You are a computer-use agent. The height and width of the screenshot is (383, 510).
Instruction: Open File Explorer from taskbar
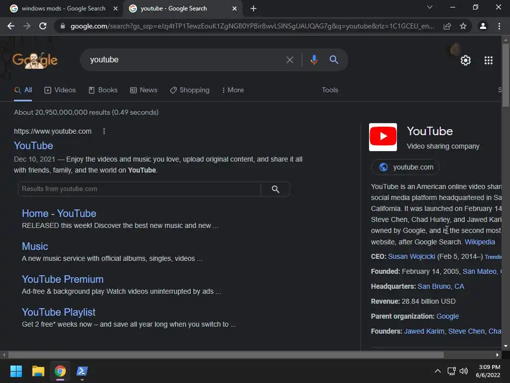[x=38, y=371]
